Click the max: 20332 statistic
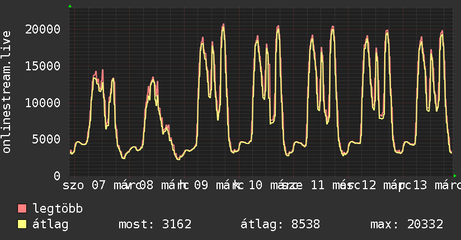The width and height of the screenshot is (461, 240). (407, 224)
